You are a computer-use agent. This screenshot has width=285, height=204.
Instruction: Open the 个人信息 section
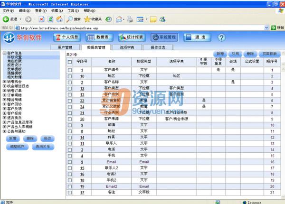tap(67, 37)
